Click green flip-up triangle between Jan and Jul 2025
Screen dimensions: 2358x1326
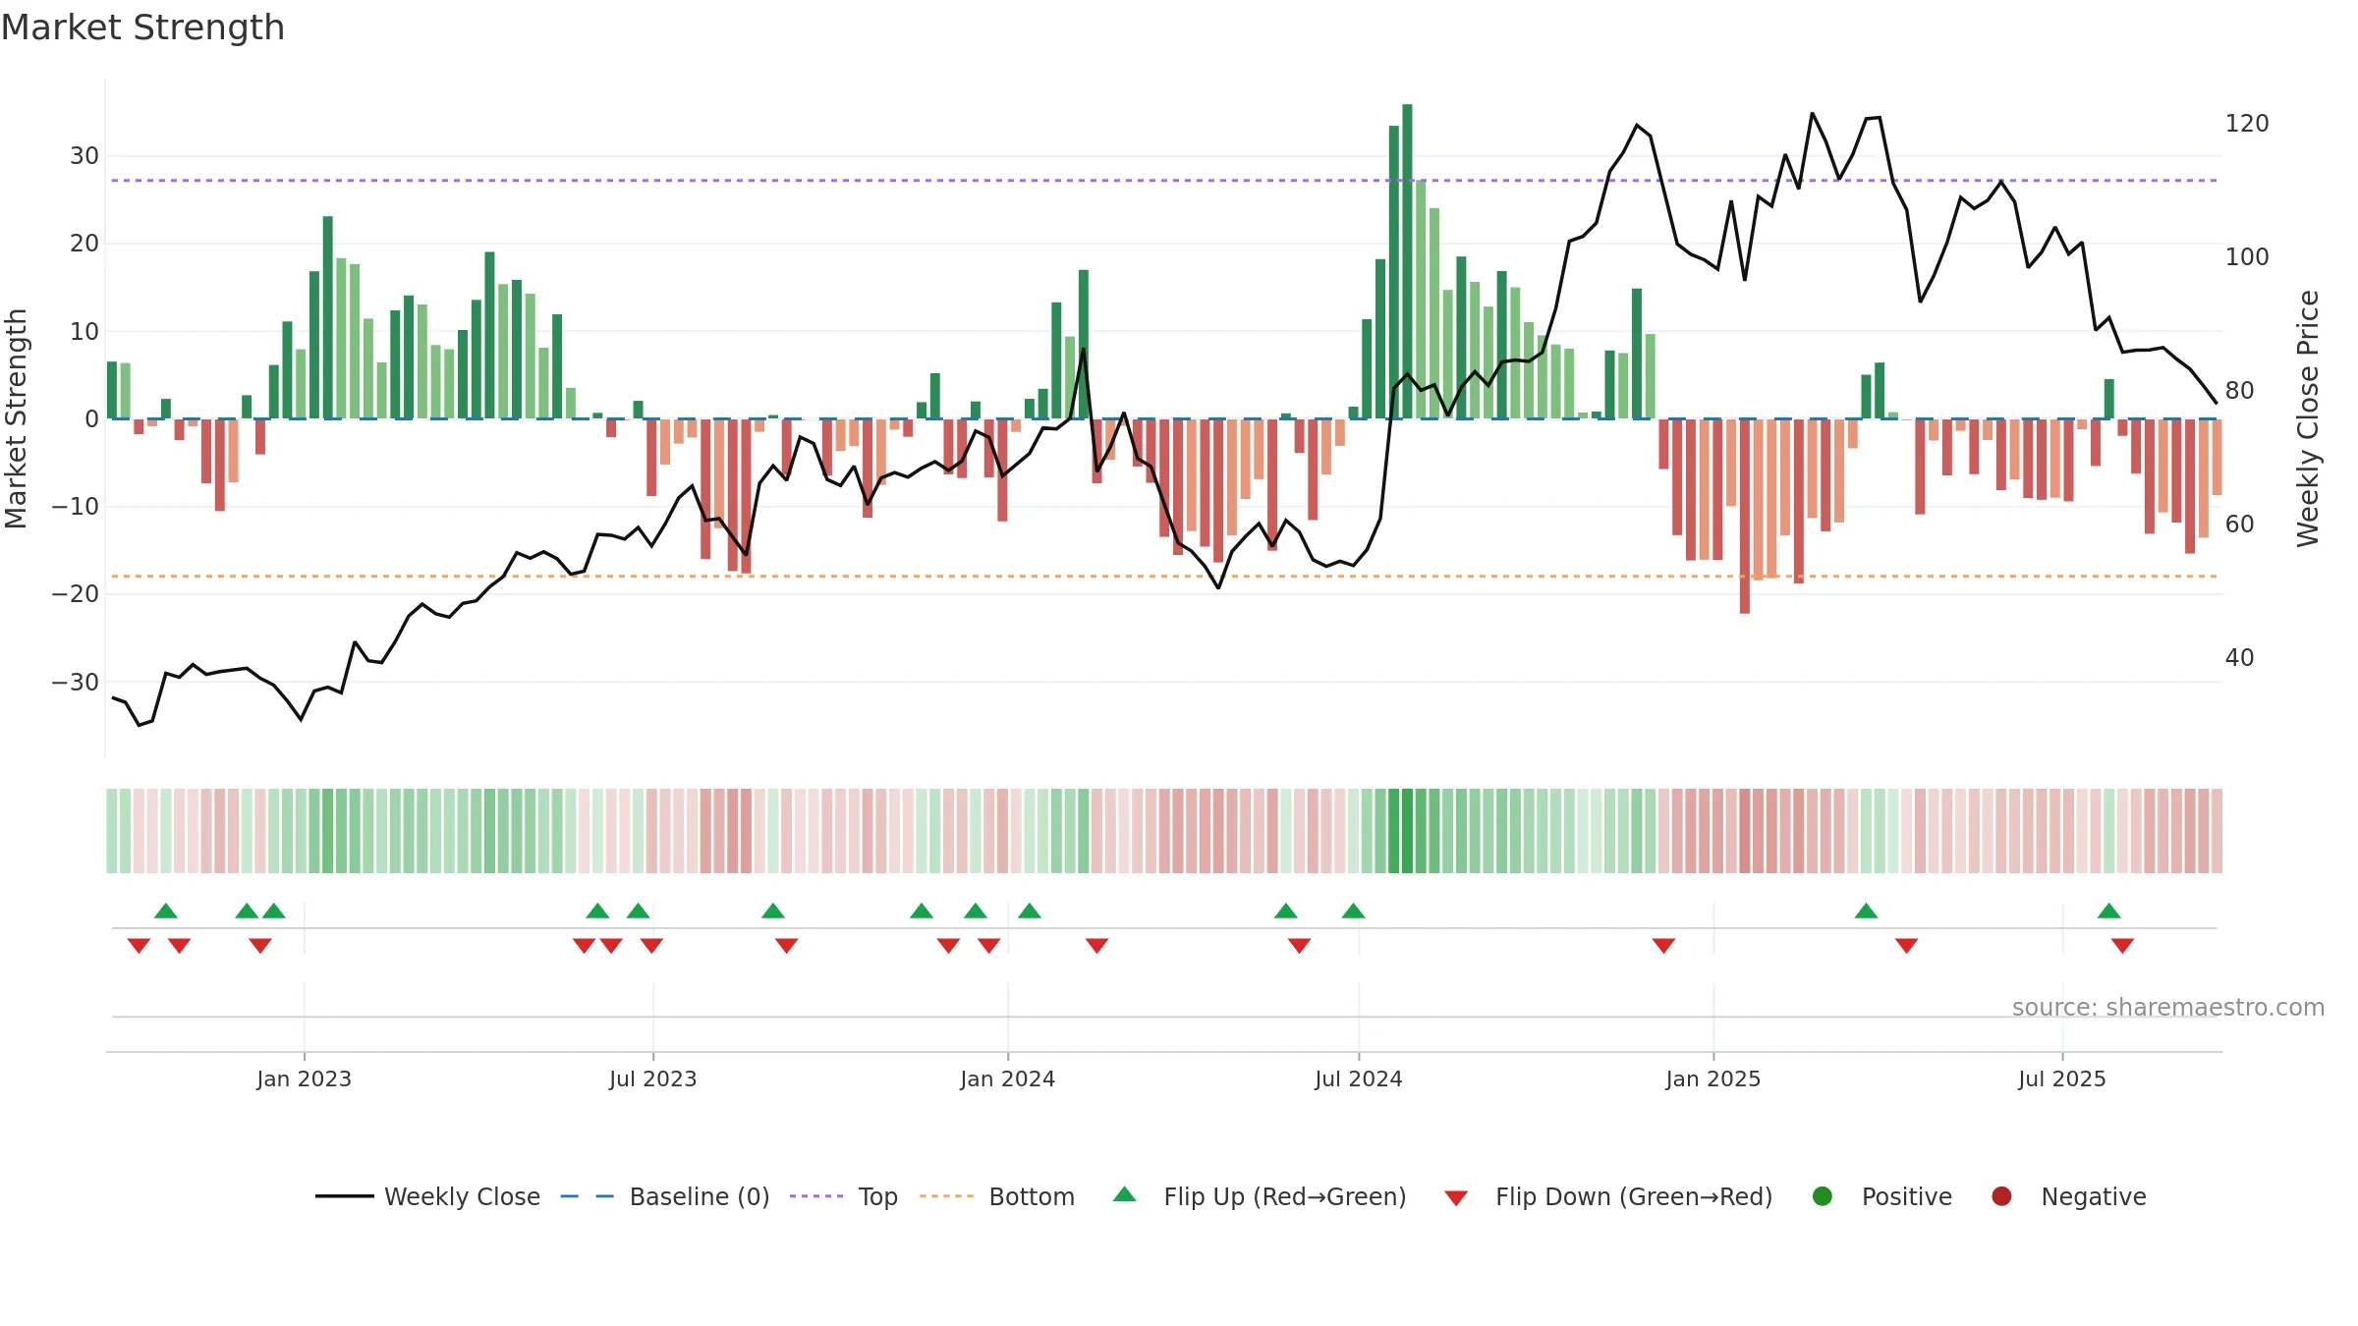(1867, 911)
